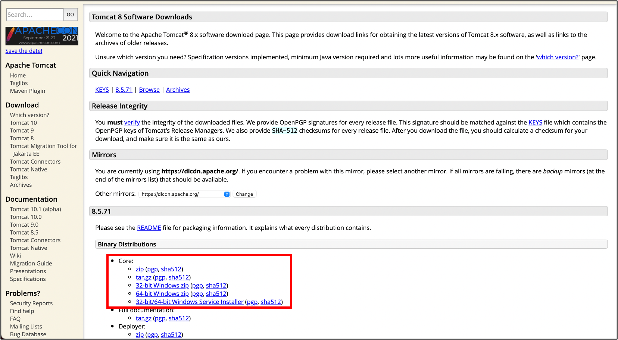Image resolution: width=618 pixels, height=340 pixels.
Task: Open sha512 checksum for Core zip
Action: pos(171,269)
